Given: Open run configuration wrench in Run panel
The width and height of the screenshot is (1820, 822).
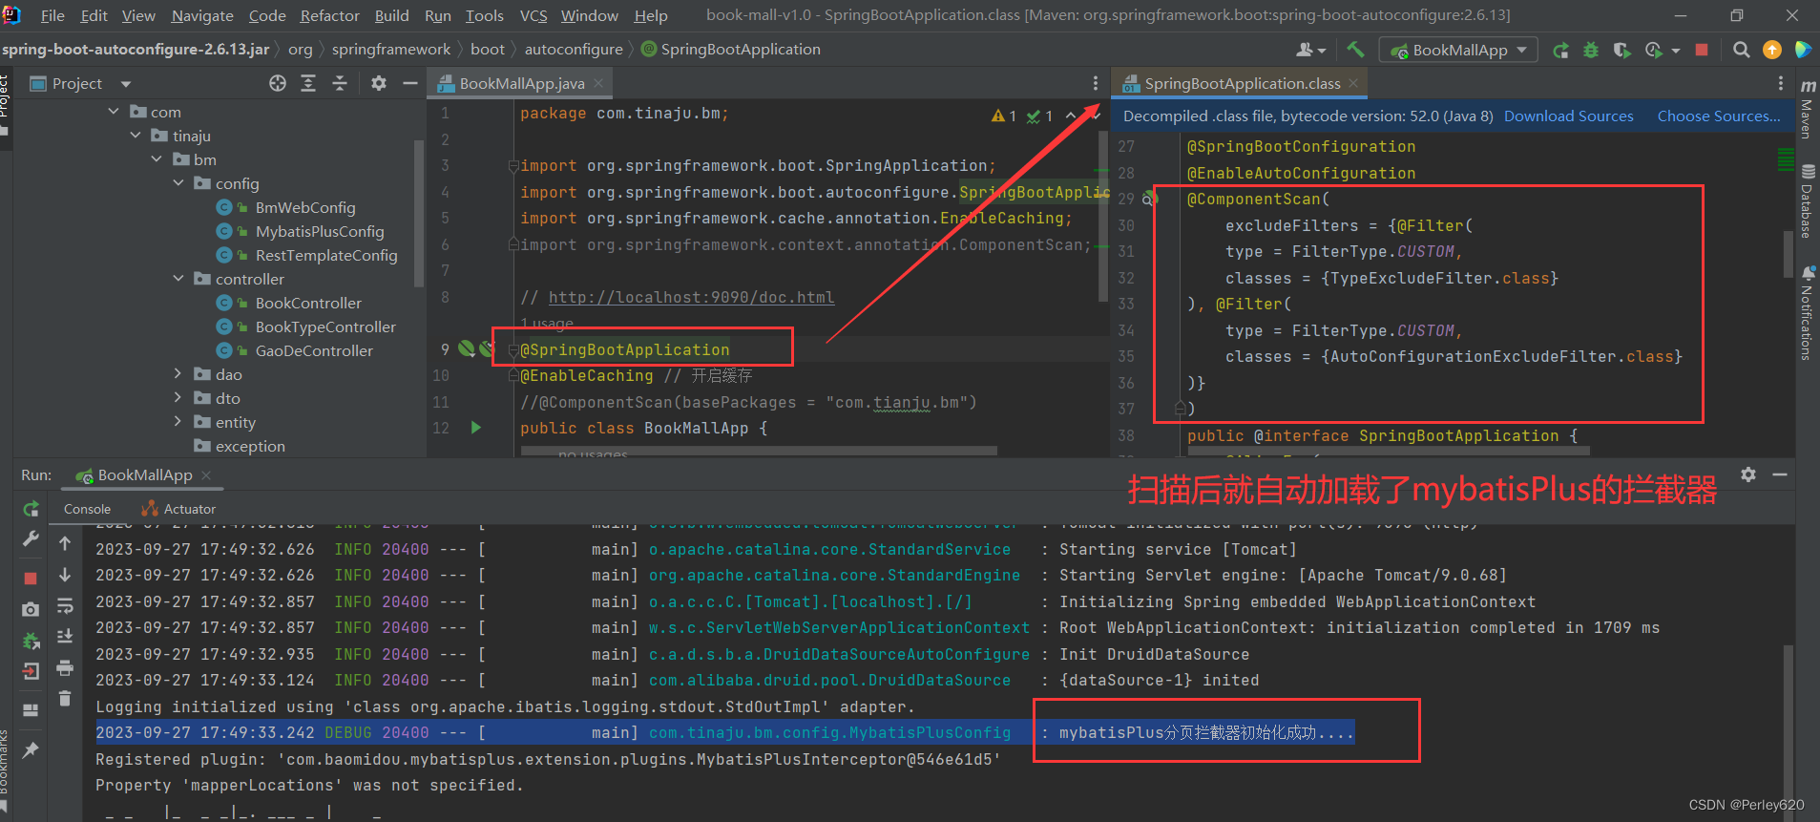Looking at the screenshot, I should coord(31,539).
